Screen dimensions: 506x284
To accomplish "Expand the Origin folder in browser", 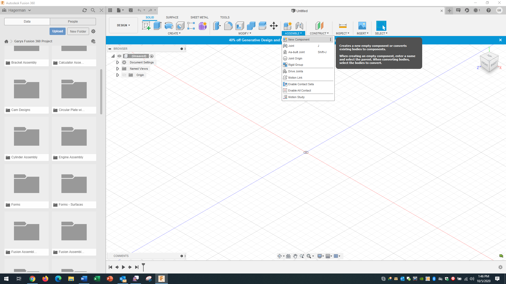I will click(x=118, y=75).
